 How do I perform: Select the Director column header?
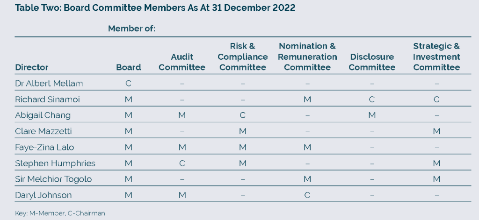pos(32,67)
